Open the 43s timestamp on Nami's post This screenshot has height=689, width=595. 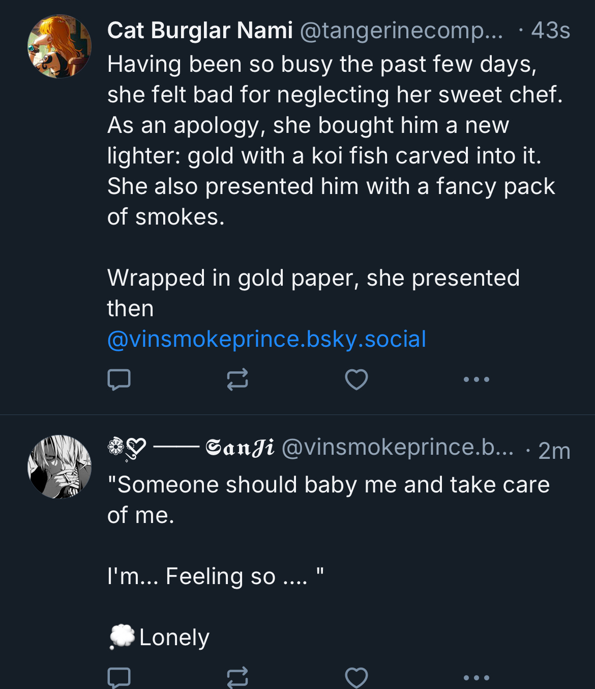550,31
